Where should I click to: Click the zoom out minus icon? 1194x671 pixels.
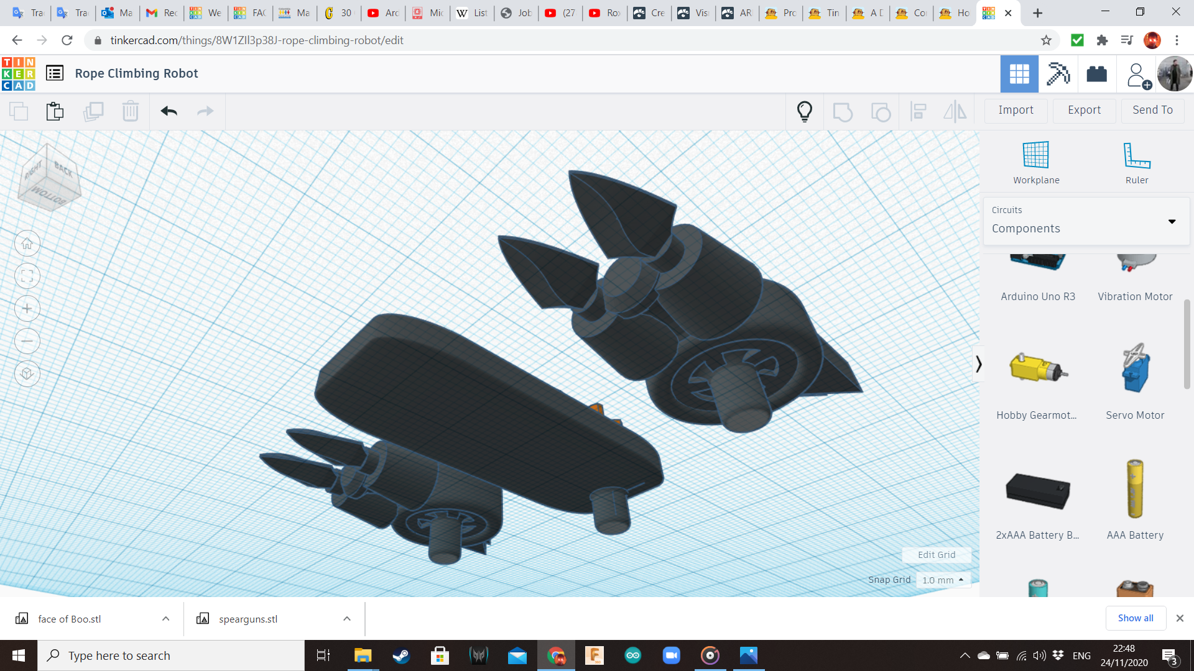pos(27,341)
